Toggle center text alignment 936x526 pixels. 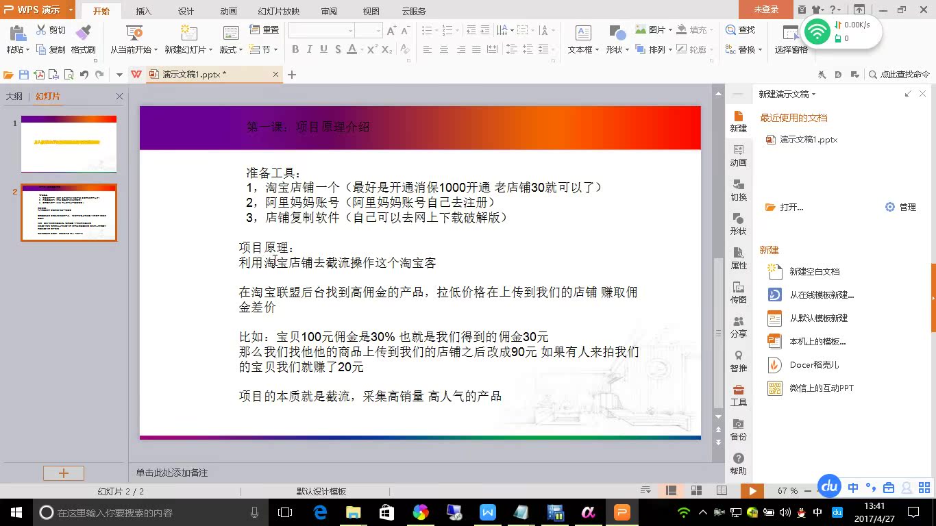444,49
